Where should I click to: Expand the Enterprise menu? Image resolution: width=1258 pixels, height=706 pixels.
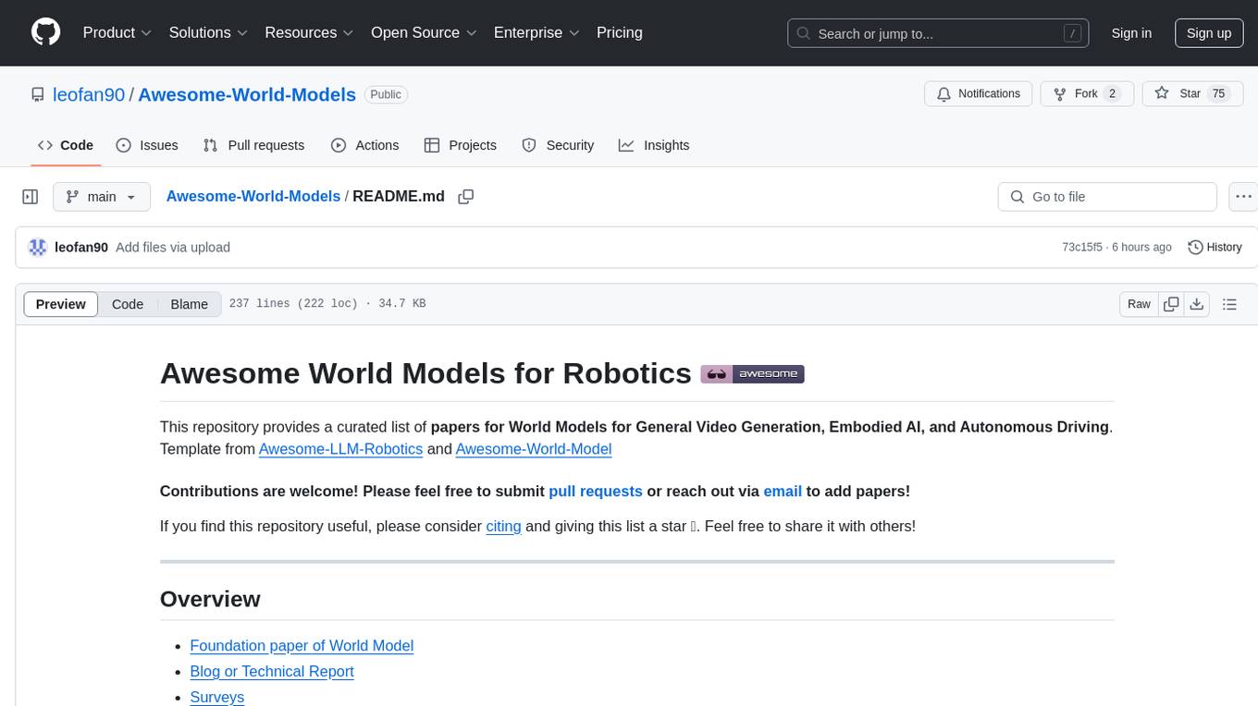pos(536,32)
